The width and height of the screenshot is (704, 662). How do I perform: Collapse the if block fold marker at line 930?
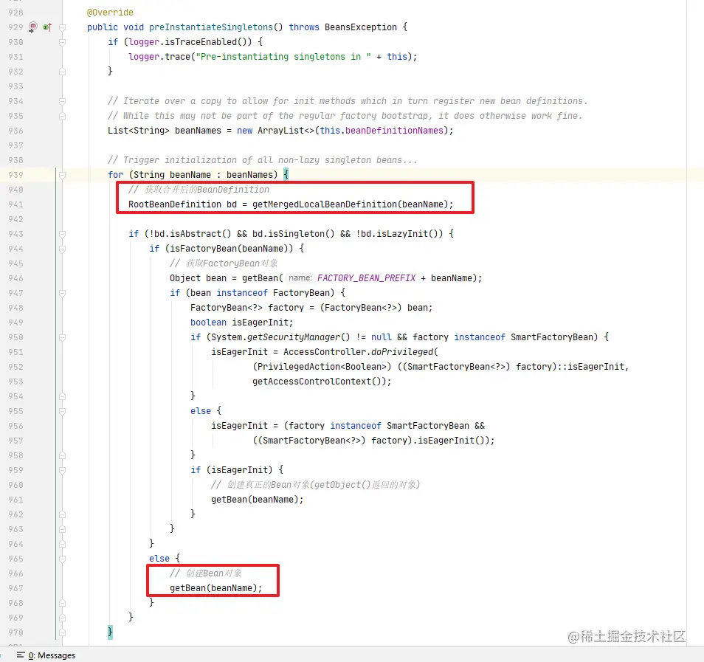click(x=63, y=42)
